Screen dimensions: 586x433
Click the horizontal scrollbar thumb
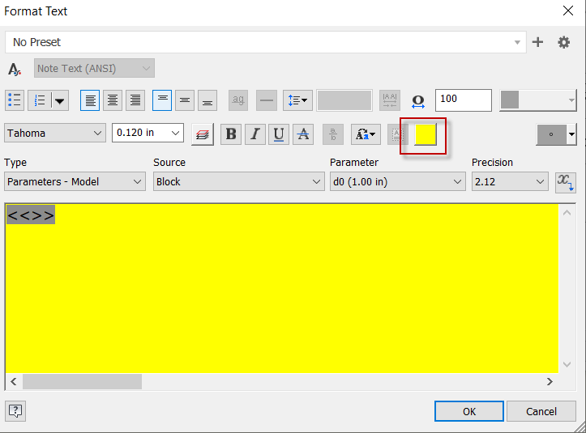click(x=82, y=381)
